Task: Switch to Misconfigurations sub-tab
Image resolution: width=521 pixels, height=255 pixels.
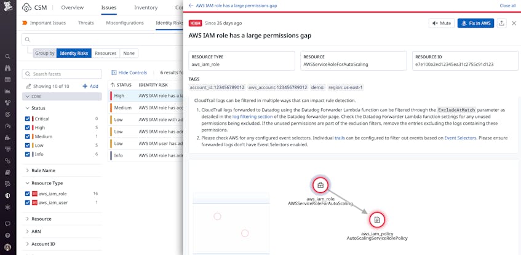Action: tap(125, 23)
